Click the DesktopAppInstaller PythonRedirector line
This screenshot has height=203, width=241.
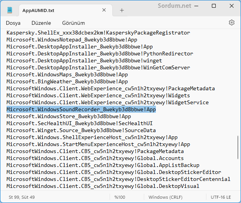pos(100,54)
